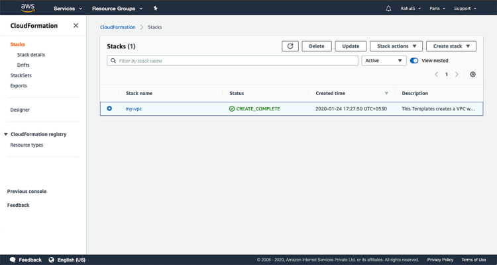Expand the Stack actions dropdown
This screenshot has width=497, height=265.
[x=396, y=46]
